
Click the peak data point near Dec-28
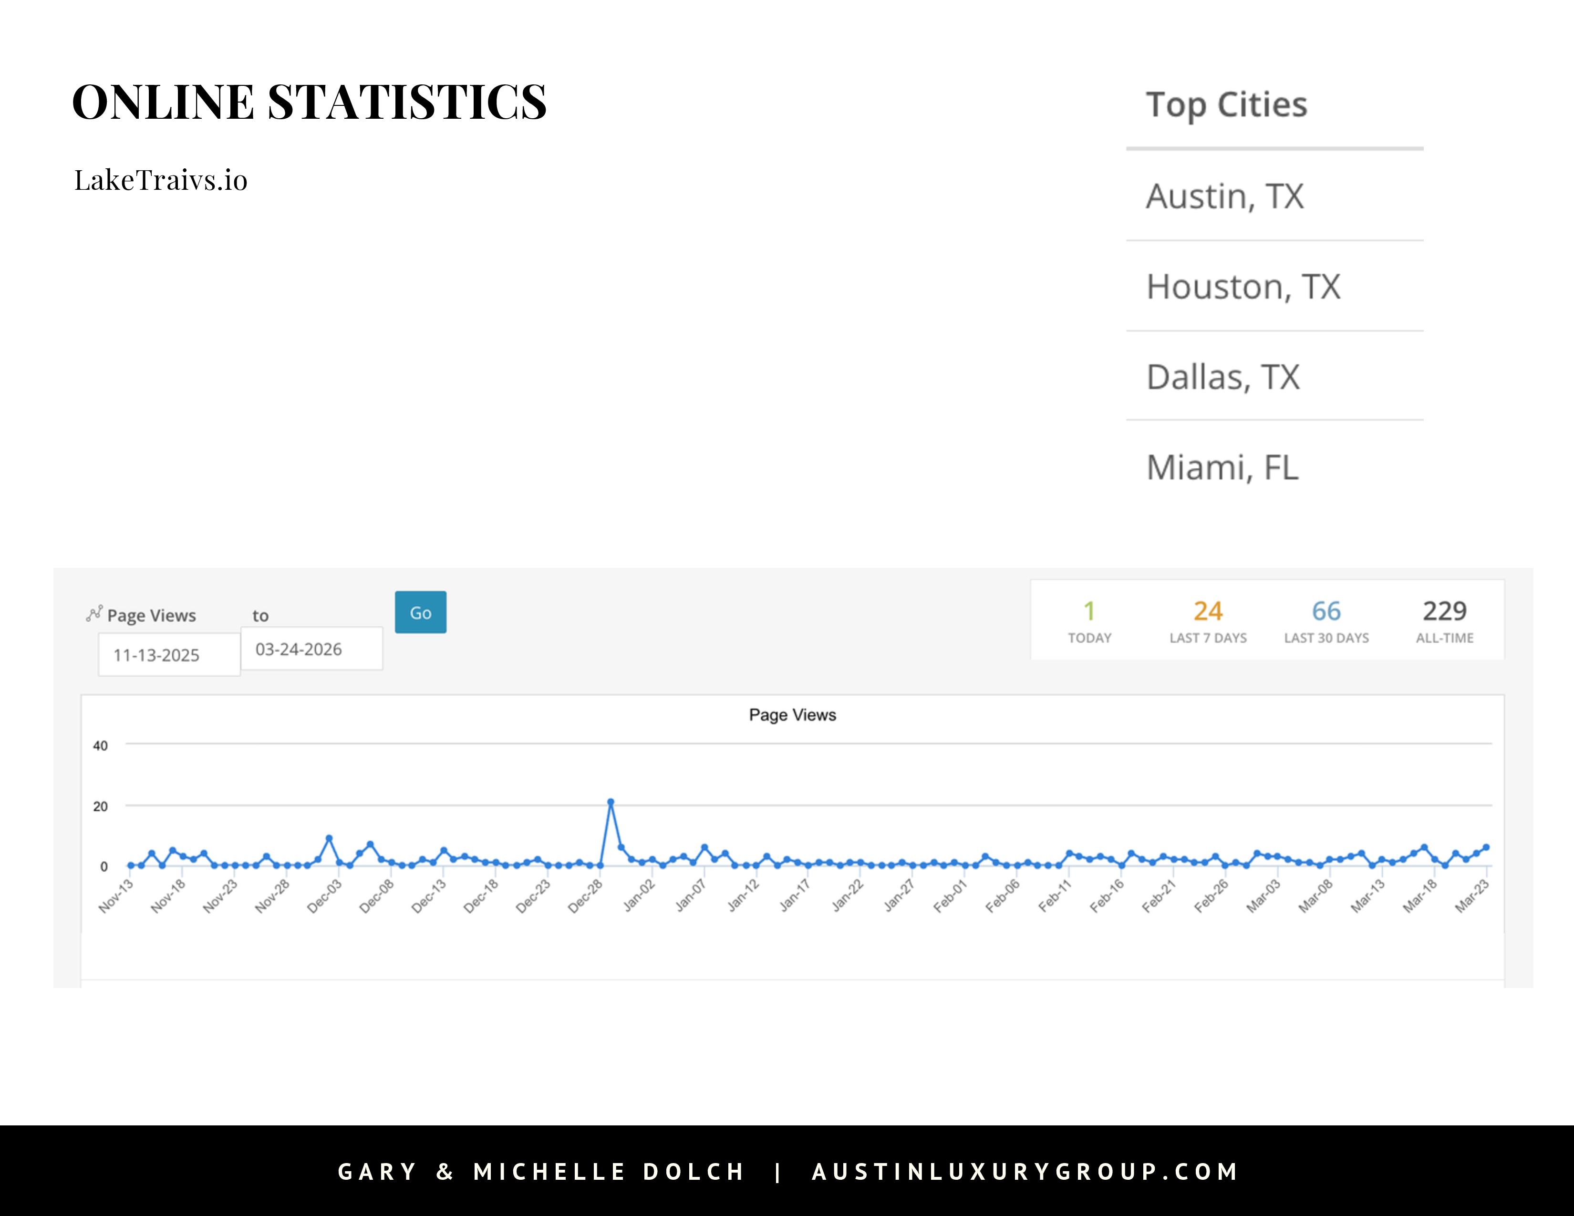click(x=611, y=802)
